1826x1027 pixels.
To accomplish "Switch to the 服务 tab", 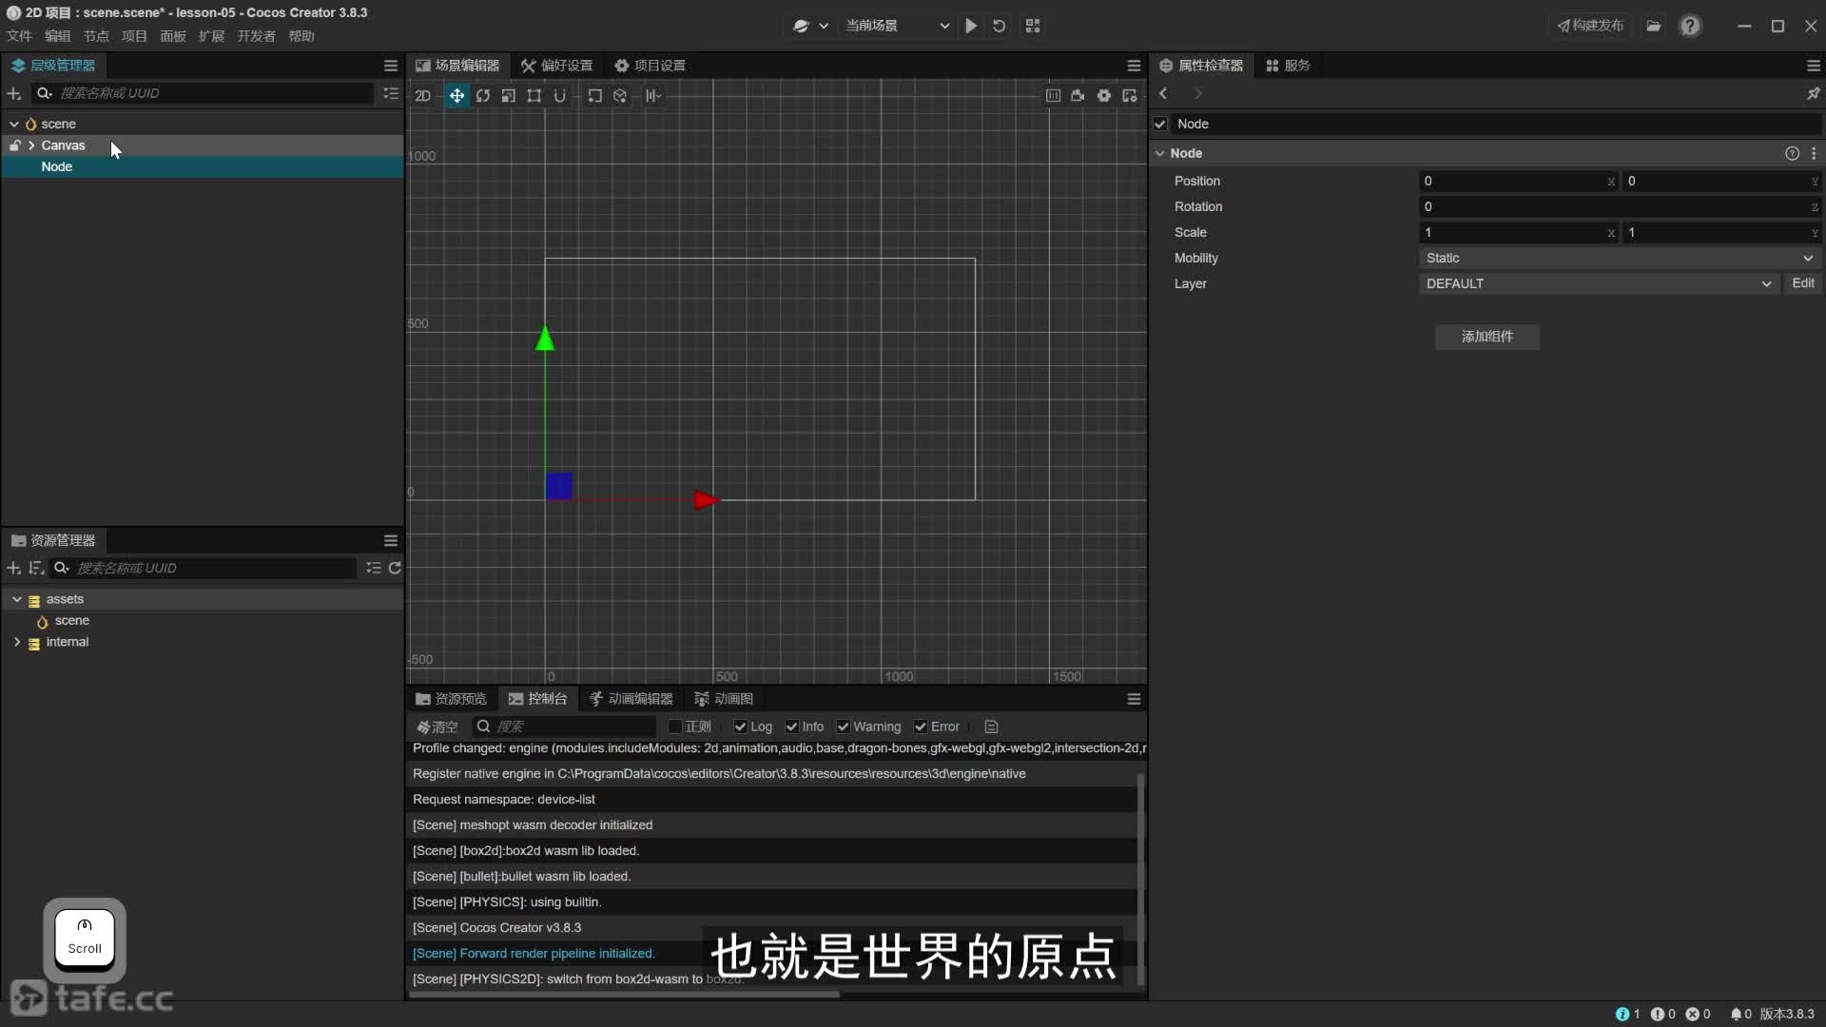I will tap(1289, 66).
